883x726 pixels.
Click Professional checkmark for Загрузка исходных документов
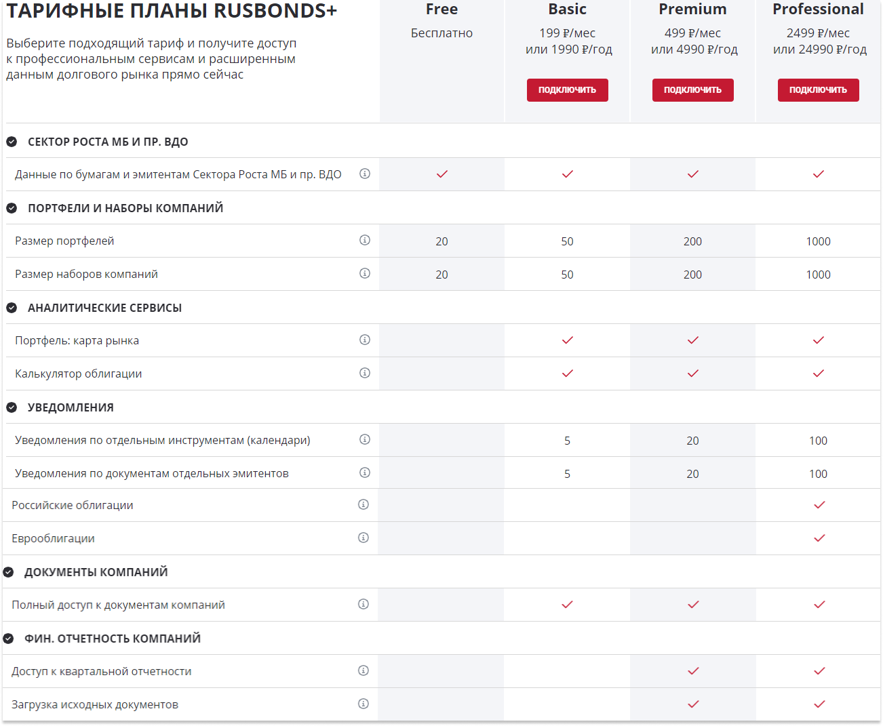click(x=819, y=704)
